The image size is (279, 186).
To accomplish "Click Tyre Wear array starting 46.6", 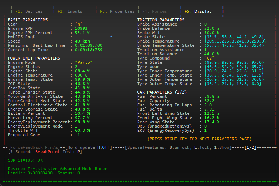I will click(x=234, y=67).
